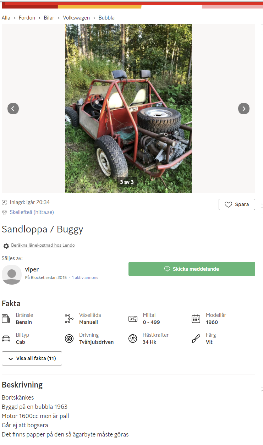Click the heart icon on Spara
This screenshot has height=445, width=263.
[228, 204]
